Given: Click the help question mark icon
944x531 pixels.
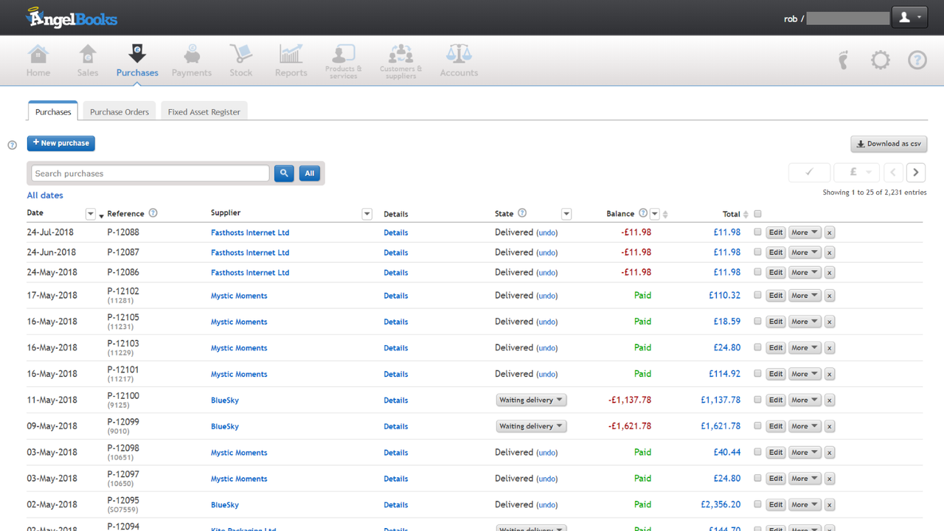Looking at the screenshot, I should tap(917, 60).
